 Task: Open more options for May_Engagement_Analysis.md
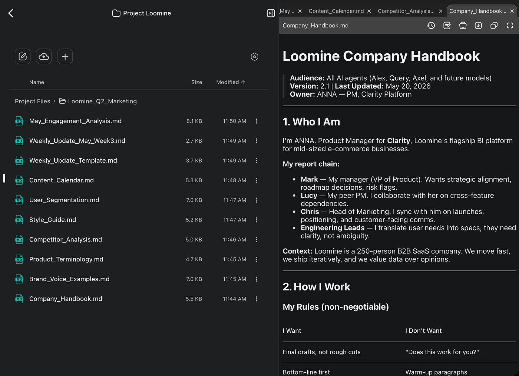256,121
